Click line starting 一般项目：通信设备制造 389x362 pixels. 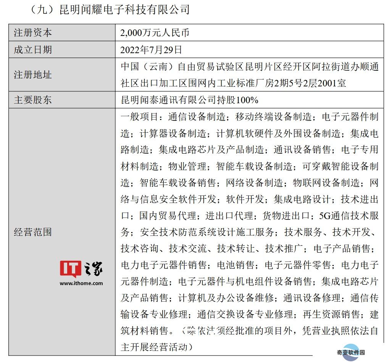pyautogui.click(x=250, y=117)
